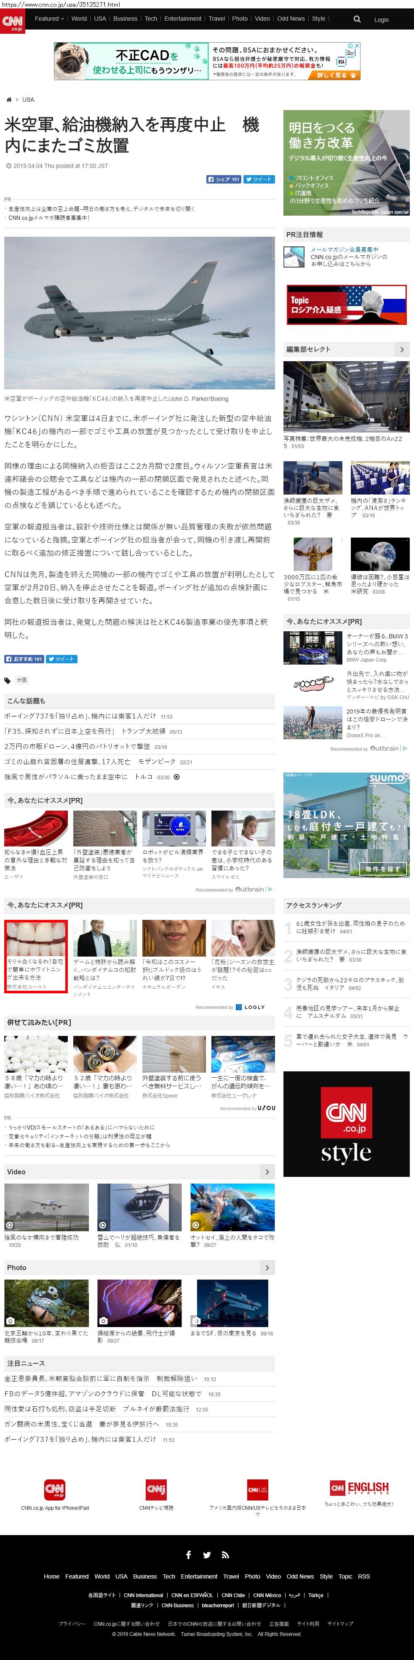Open CNN/US TV icon
The image size is (414, 1660).
[257, 1489]
